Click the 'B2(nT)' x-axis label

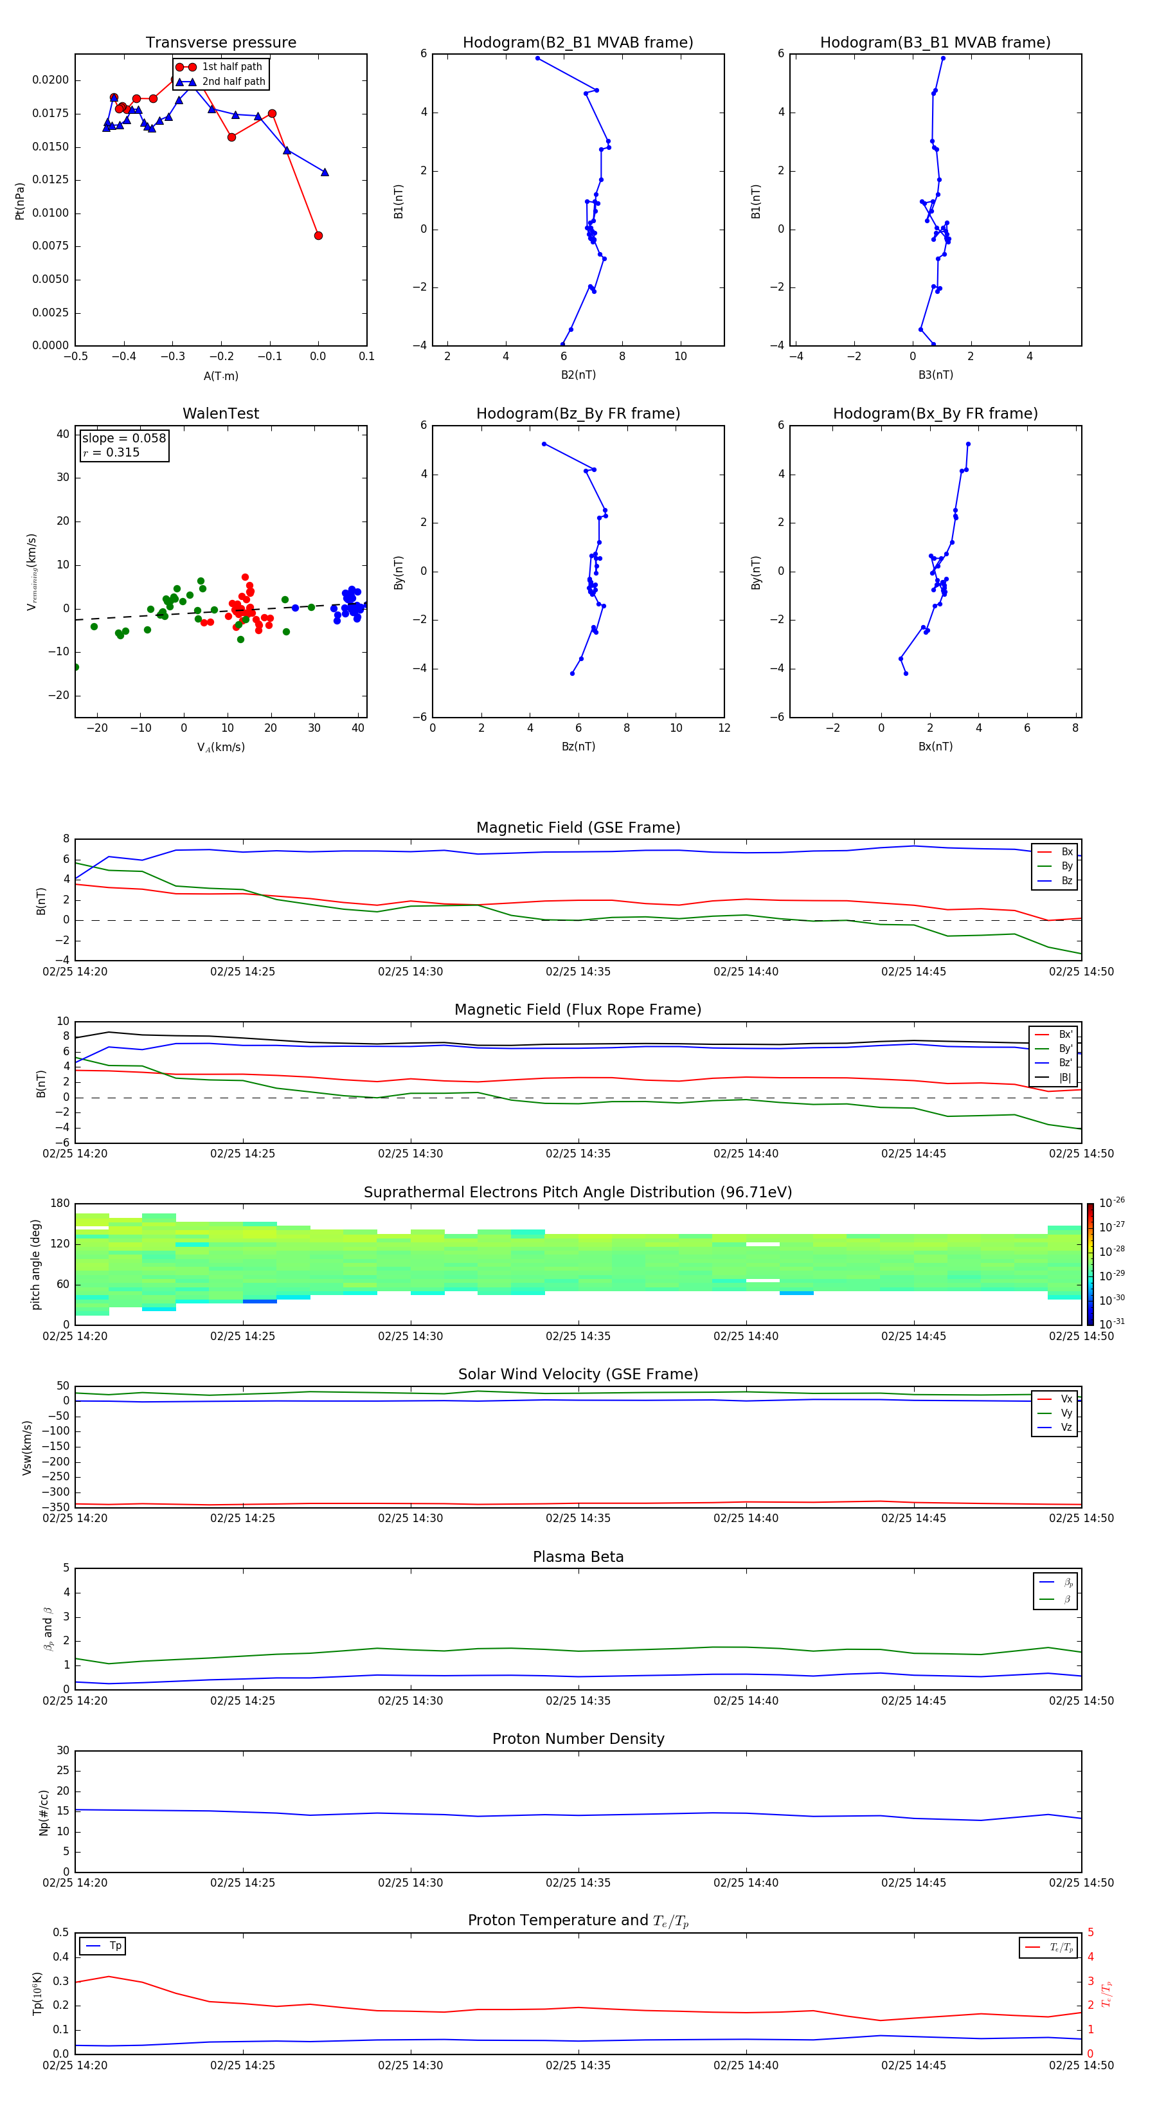point(578,375)
